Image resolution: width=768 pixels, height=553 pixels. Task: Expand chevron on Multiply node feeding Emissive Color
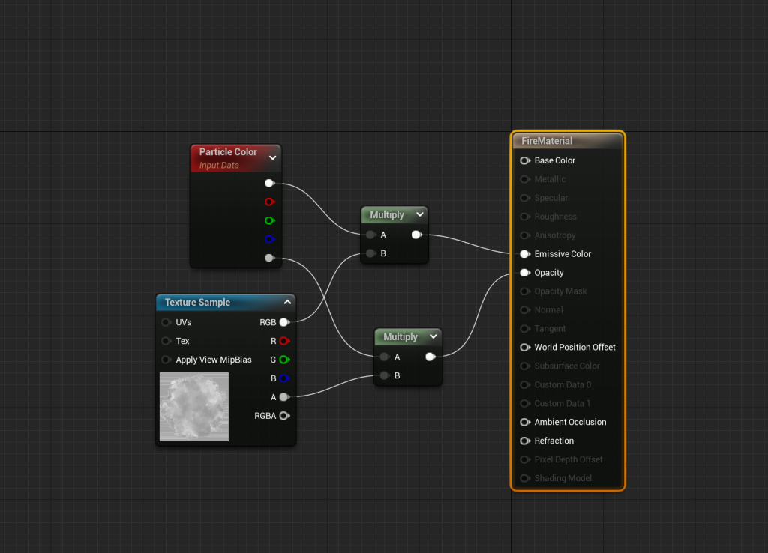tap(419, 214)
